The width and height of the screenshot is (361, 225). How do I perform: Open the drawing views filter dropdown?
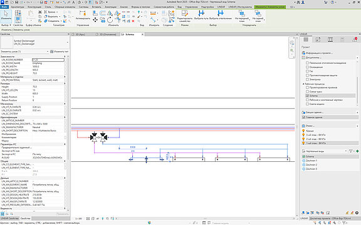pyautogui.click(x=352, y=151)
